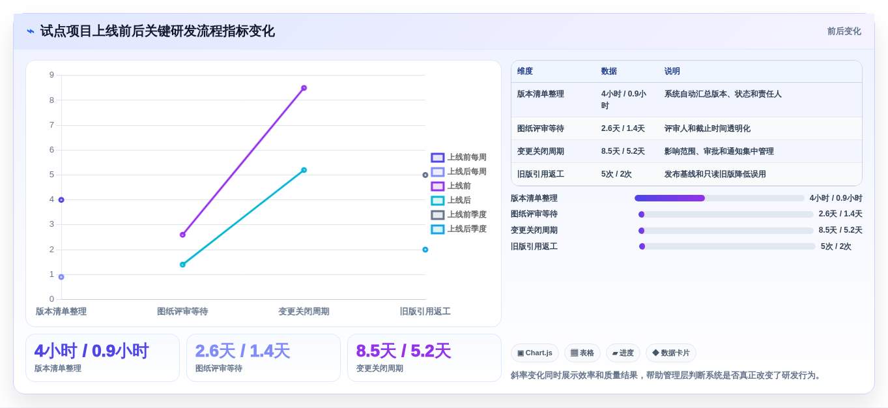Click the lightning icon beside the dashboard title
This screenshot has height=408, width=888.
pos(31,31)
